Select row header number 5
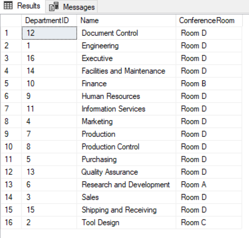 (11, 83)
